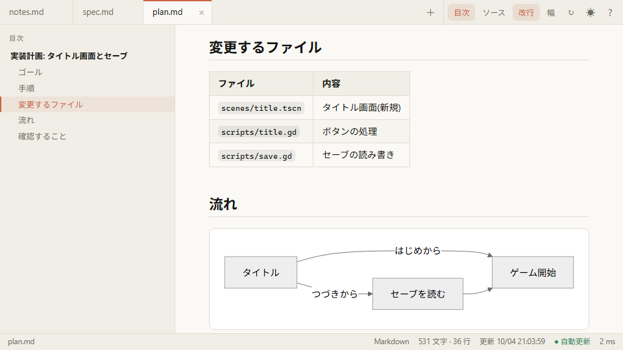Go to 流れ section in outline
Screen dimensions: 623x350
pyautogui.click(x=88, y=121)
